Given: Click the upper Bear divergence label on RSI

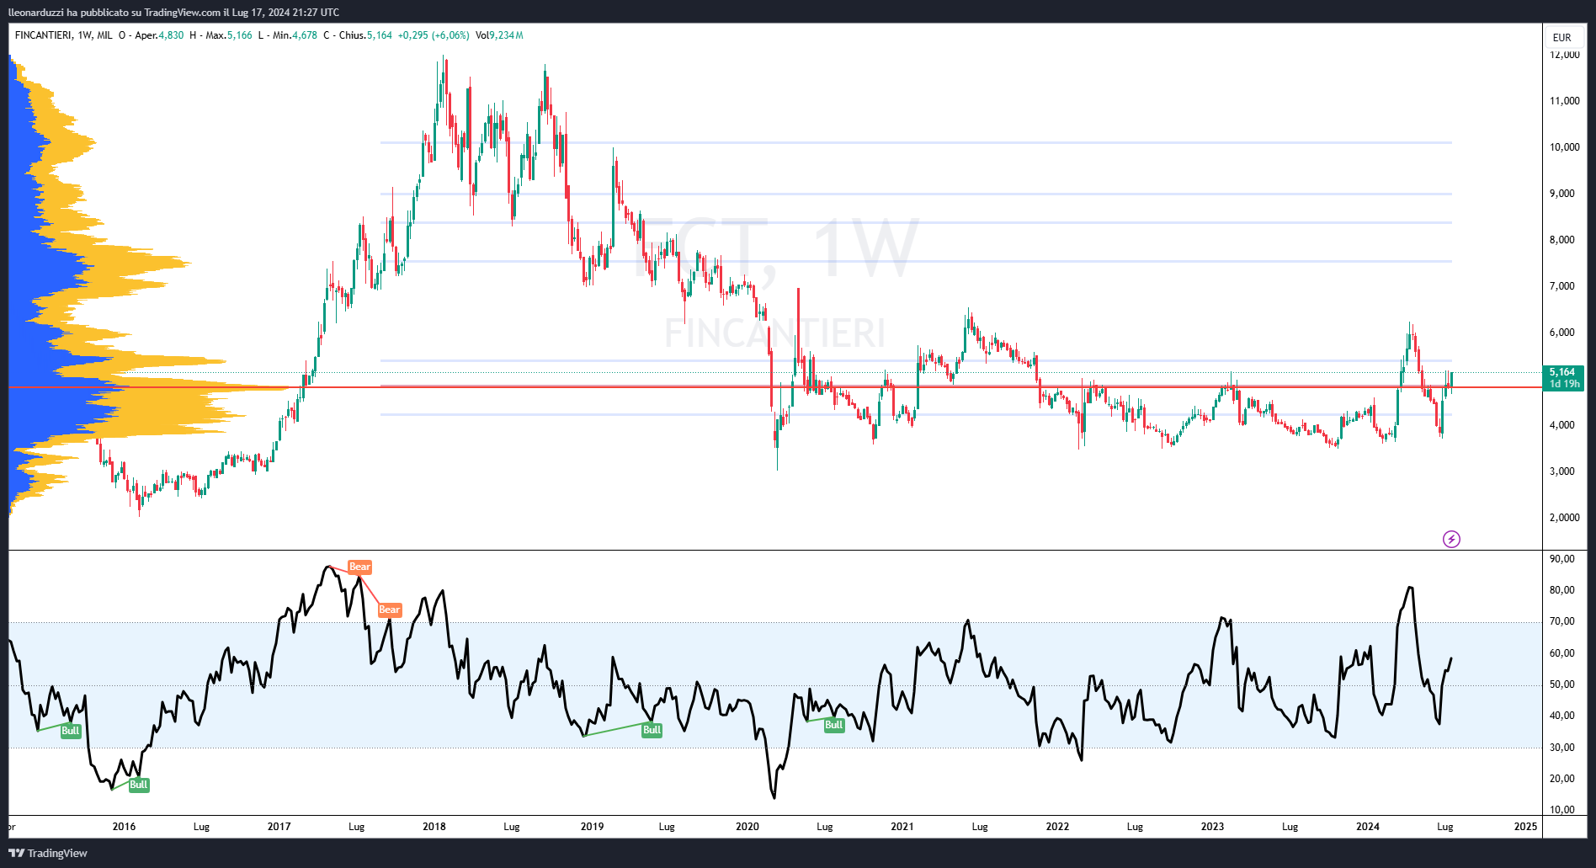Looking at the screenshot, I should 359,567.
